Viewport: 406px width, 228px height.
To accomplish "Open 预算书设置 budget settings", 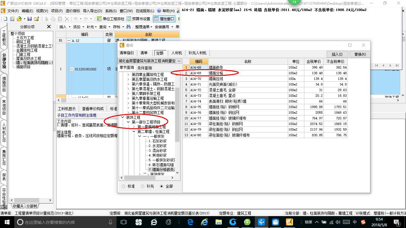I will [139, 19].
